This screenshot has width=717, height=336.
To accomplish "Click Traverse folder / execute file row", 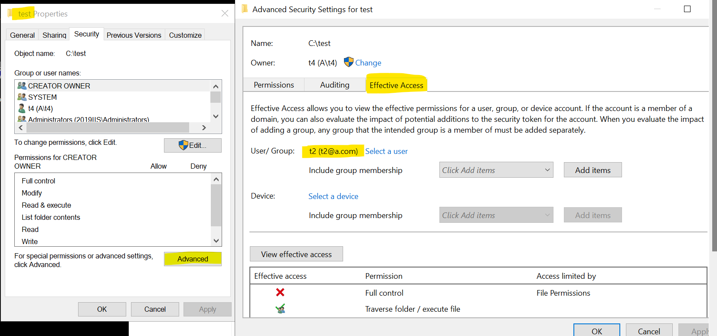I will coord(478,309).
